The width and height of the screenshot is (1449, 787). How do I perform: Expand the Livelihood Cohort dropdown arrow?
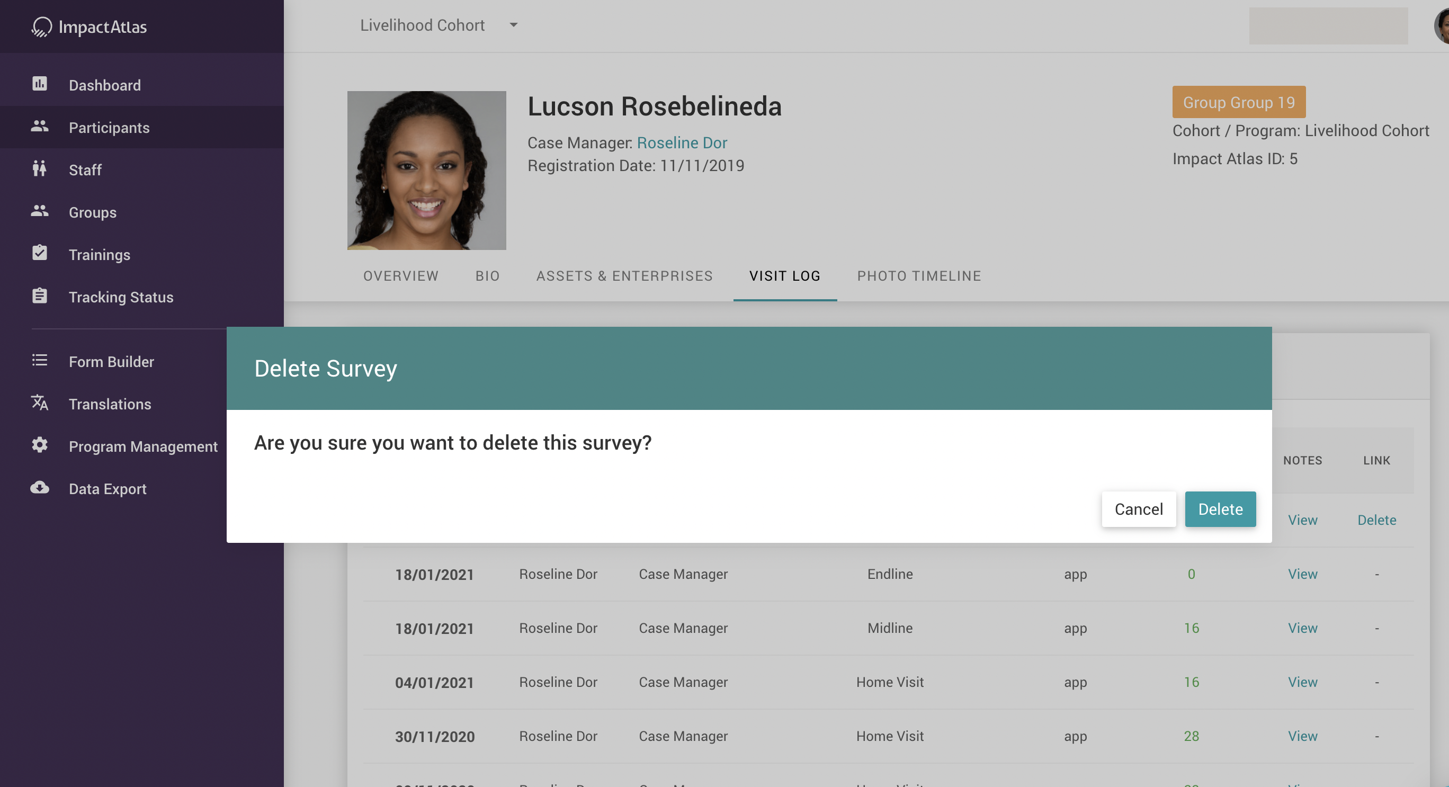coord(513,25)
